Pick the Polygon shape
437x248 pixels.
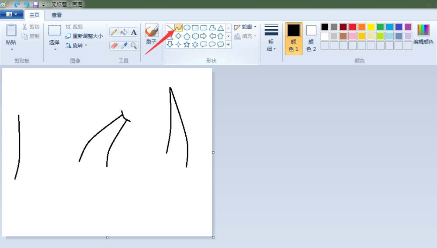pos(212,28)
